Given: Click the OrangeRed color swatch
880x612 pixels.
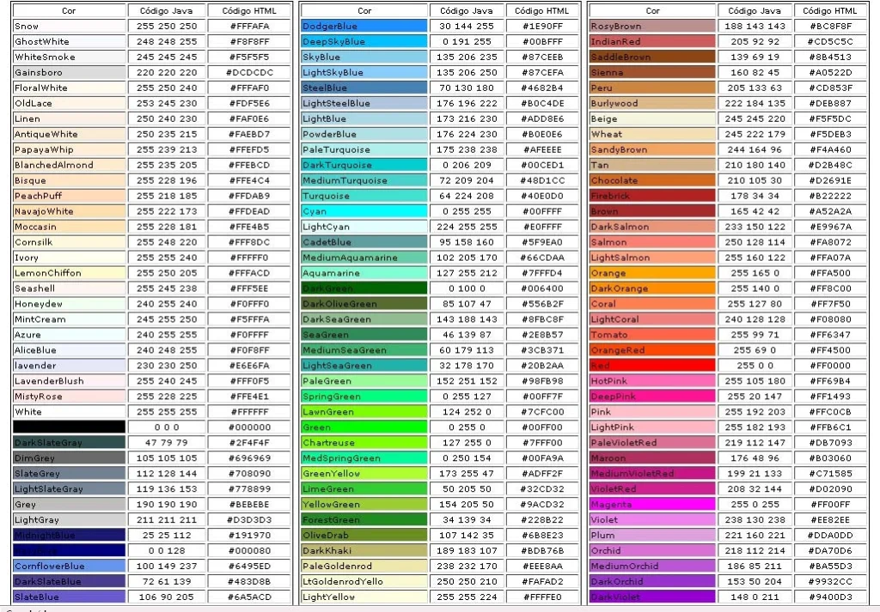Looking at the screenshot, I should coord(651,350).
